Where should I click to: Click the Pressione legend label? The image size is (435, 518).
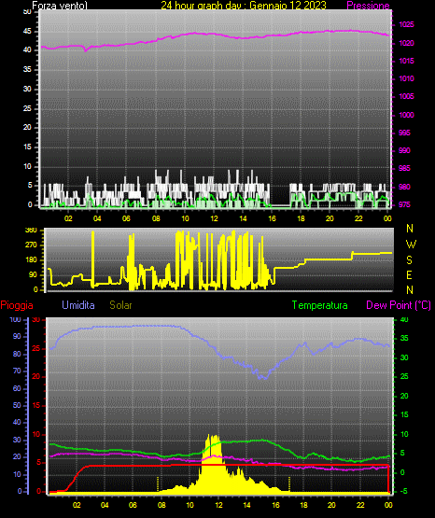[368, 6]
